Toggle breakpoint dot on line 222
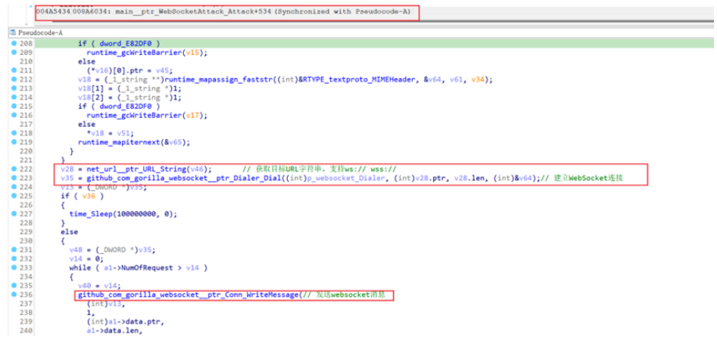The width and height of the screenshot is (717, 340). [x=14, y=168]
